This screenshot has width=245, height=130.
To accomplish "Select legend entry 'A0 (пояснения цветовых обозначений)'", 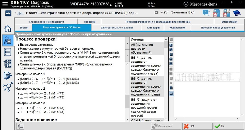I will pyautogui.click(x=147, y=48).
